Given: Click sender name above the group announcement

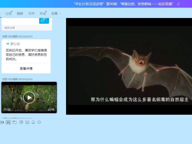Looking at the screenshot, I should tap(17, 37).
